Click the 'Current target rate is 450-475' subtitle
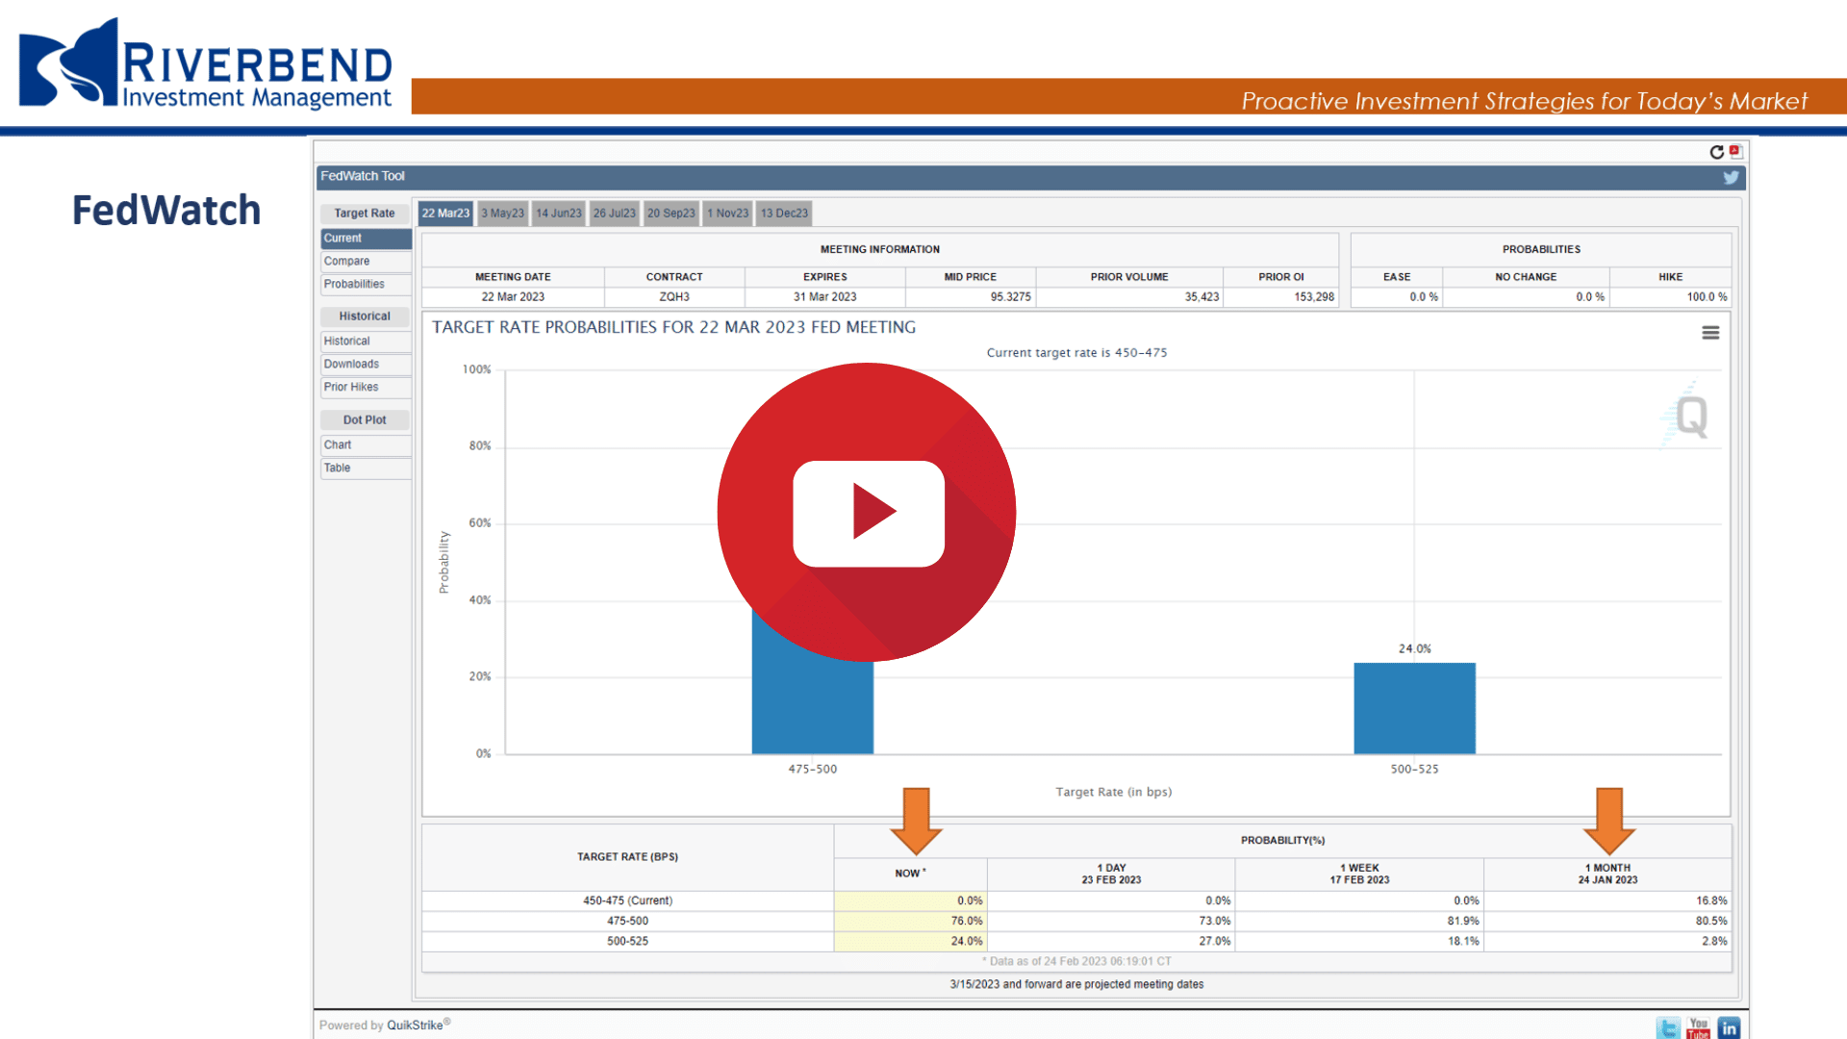This screenshot has height=1039, width=1847. pyautogui.click(x=1076, y=353)
